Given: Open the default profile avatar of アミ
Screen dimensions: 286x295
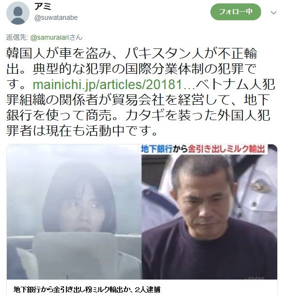Looking at the screenshot, I should [x=18, y=13].
